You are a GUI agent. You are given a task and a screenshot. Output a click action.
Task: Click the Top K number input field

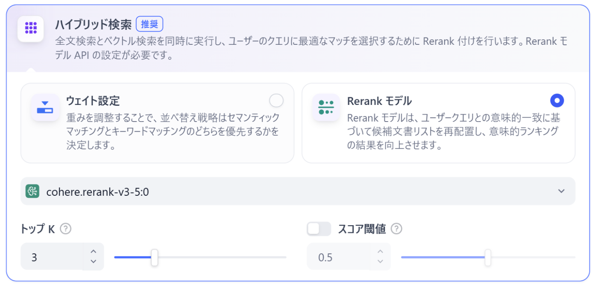click(51, 257)
